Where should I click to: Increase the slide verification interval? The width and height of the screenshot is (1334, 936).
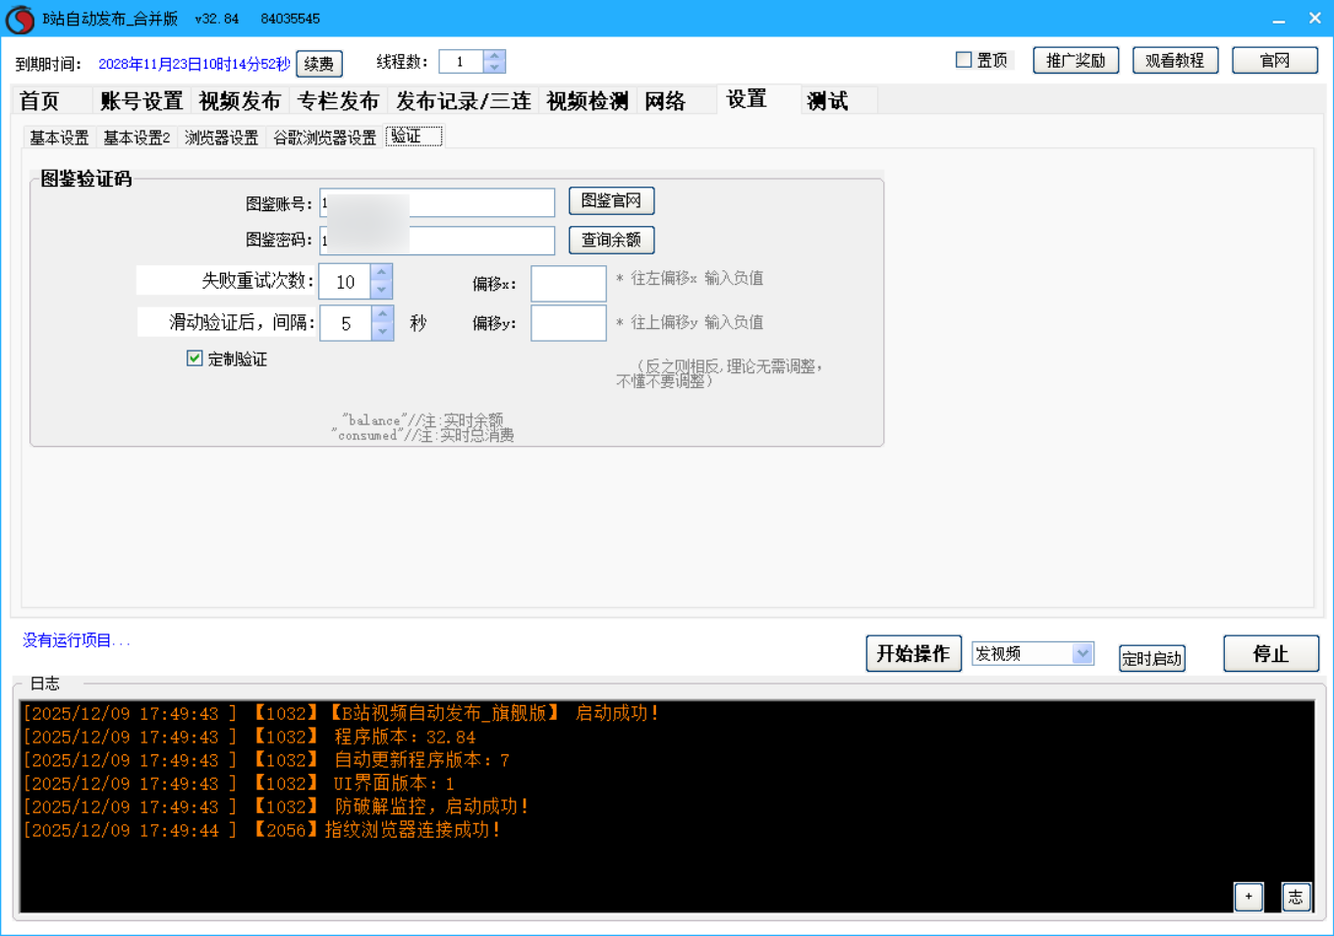coord(382,314)
